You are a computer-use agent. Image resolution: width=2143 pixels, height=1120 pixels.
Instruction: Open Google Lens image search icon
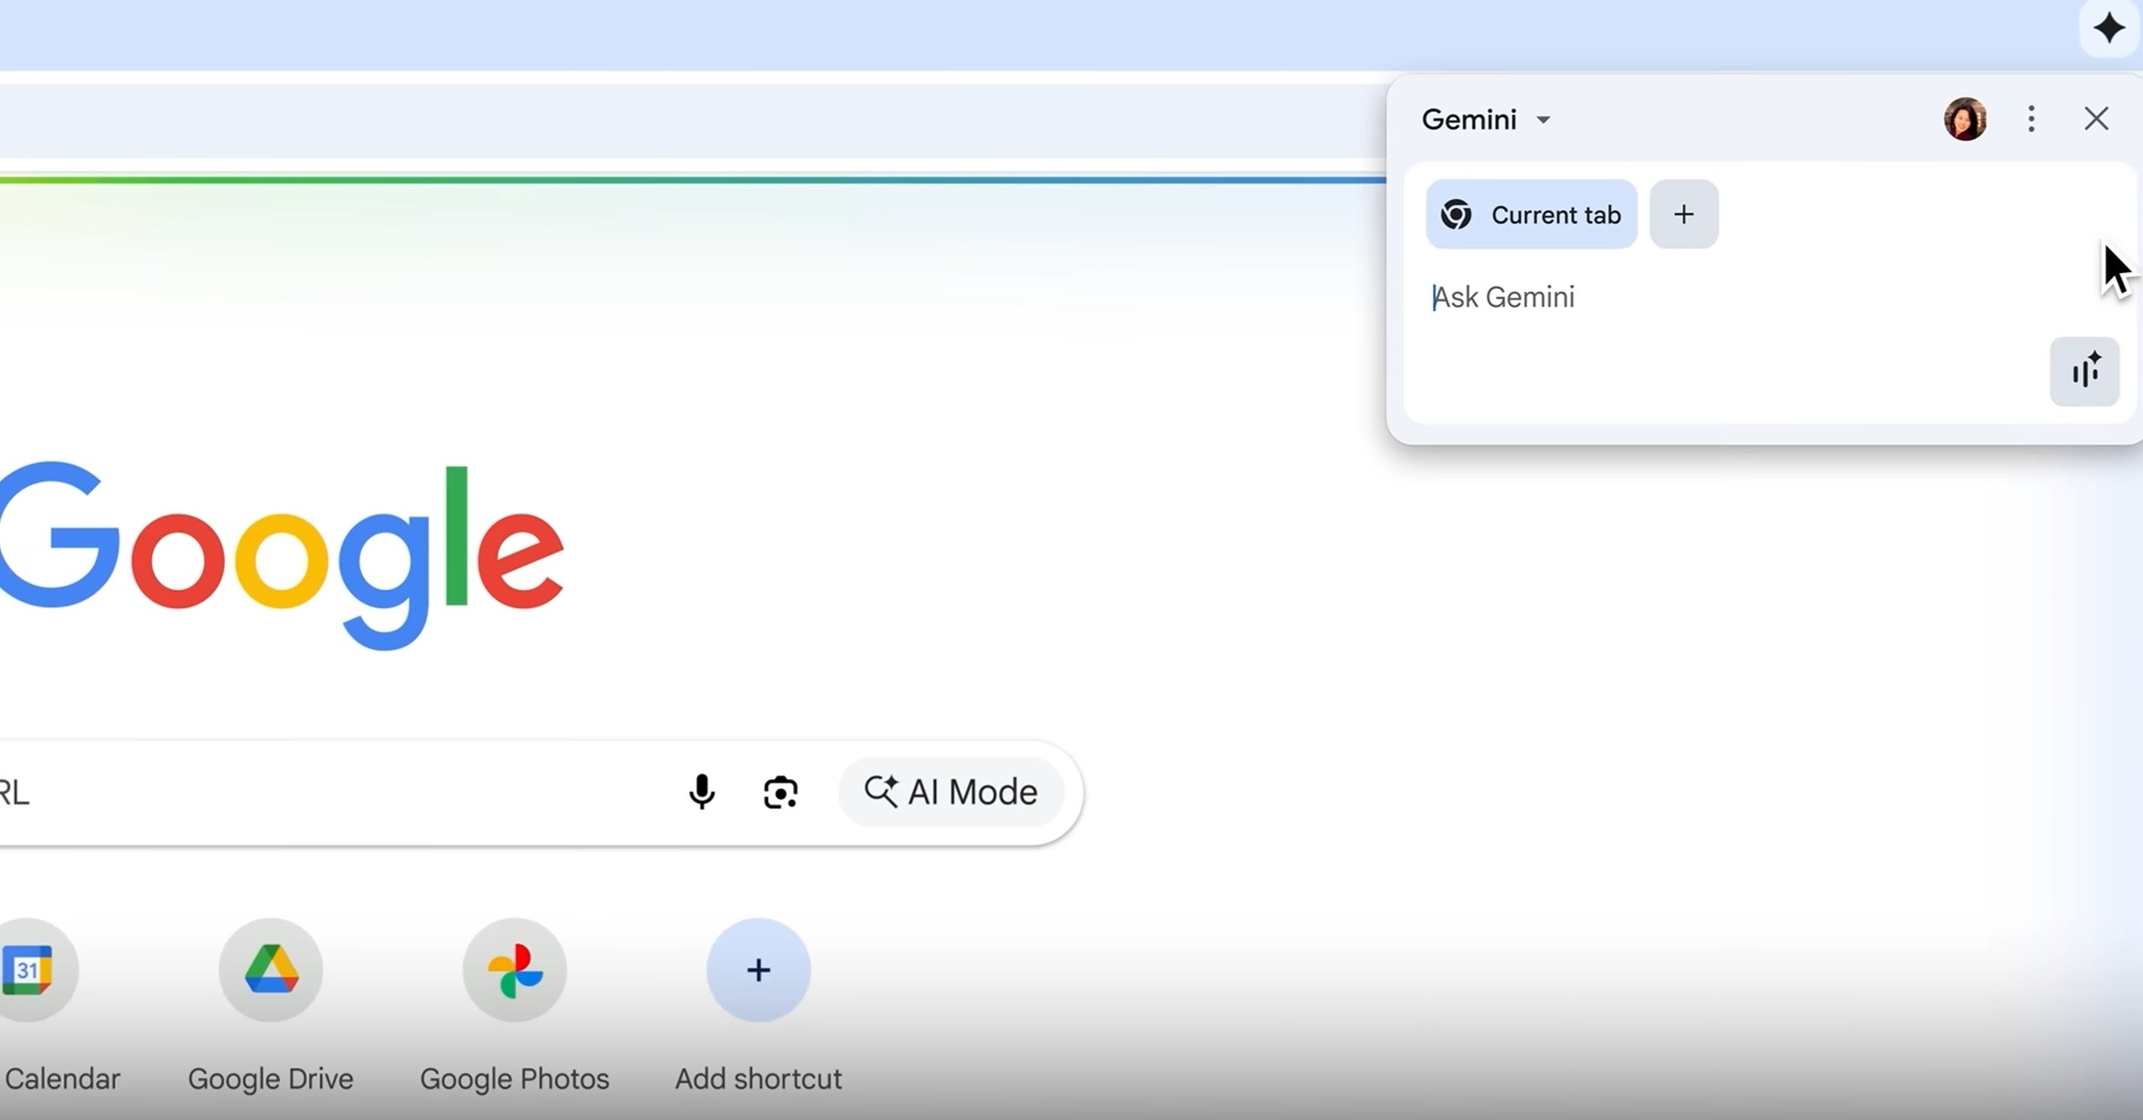[780, 792]
